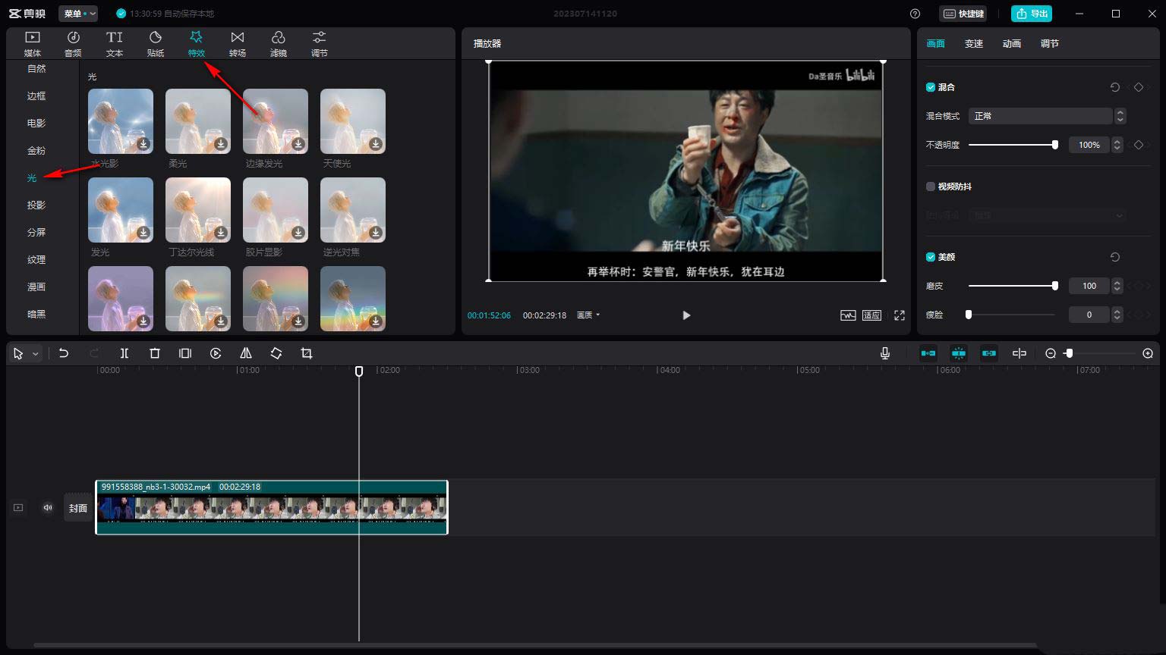Expand the selection tool mode dropdown arrow
The height and width of the screenshot is (655, 1166).
(35, 354)
